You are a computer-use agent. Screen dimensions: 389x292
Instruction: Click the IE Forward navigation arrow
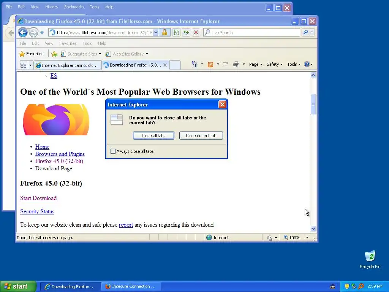33,32
